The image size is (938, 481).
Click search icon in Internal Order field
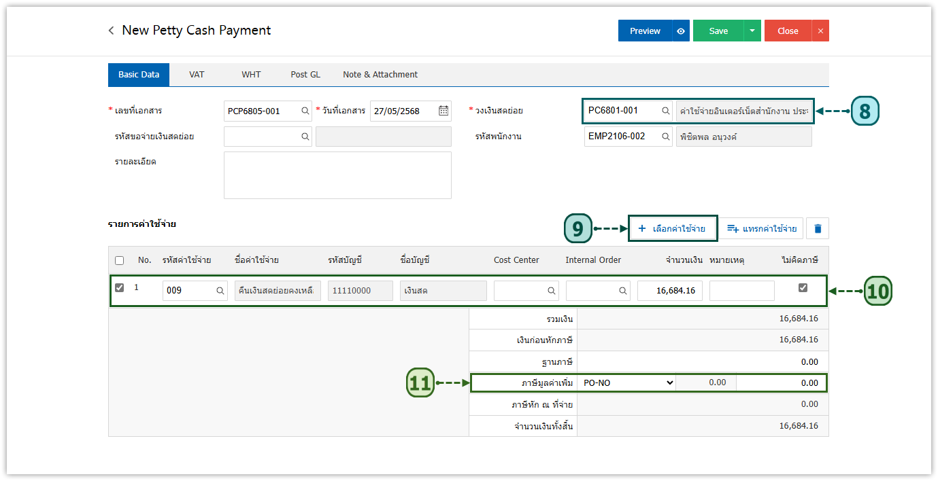pos(623,291)
